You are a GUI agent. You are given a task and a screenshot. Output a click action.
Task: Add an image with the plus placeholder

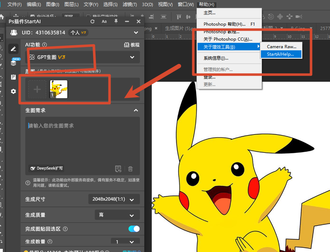click(37, 89)
